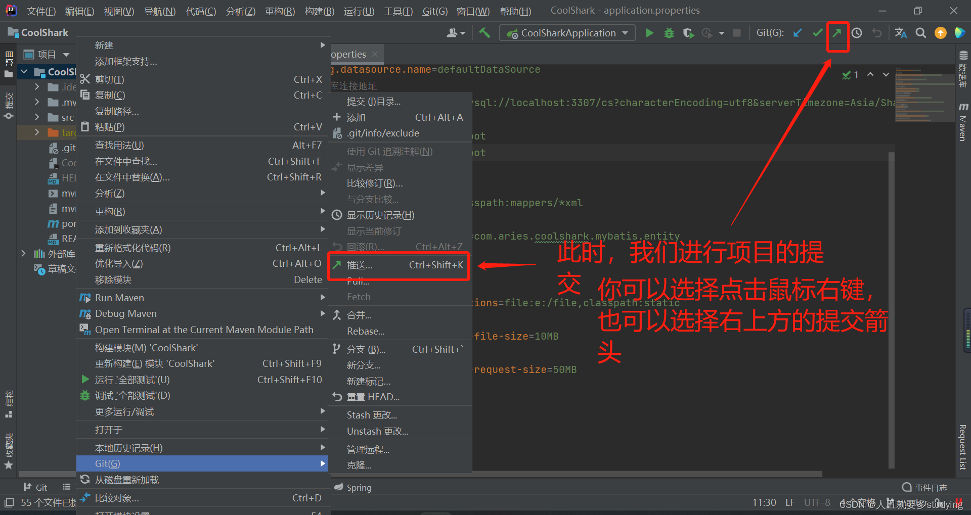Viewport: 971px width, 515px height.
Task: Open the Maven tool window
Action: [x=963, y=122]
